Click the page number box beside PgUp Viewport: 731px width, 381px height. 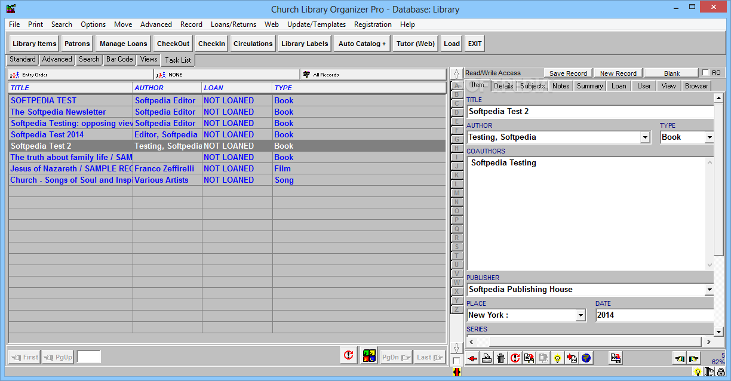pyautogui.click(x=89, y=357)
